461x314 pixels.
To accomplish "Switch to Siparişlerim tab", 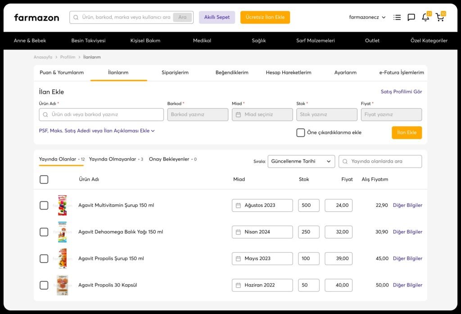I will click(x=175, y=73).
